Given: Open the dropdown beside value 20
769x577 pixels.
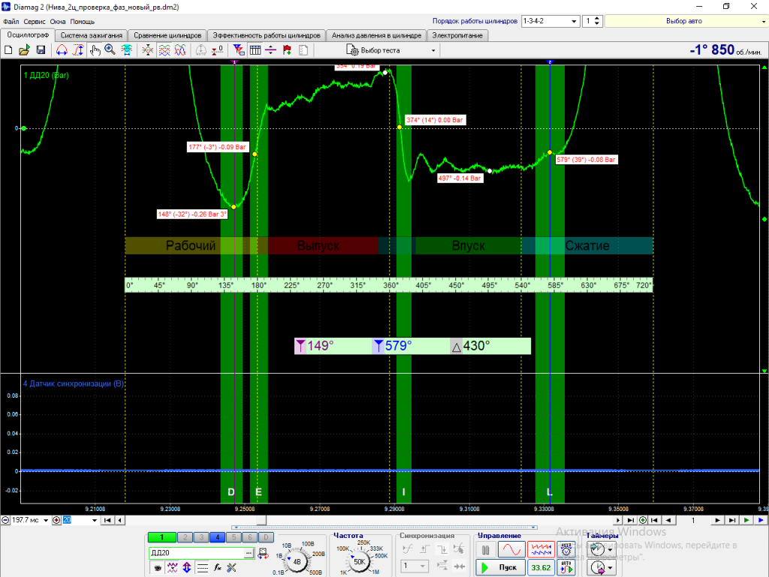Looking at the screenshot, I should [x=95, y=520].
